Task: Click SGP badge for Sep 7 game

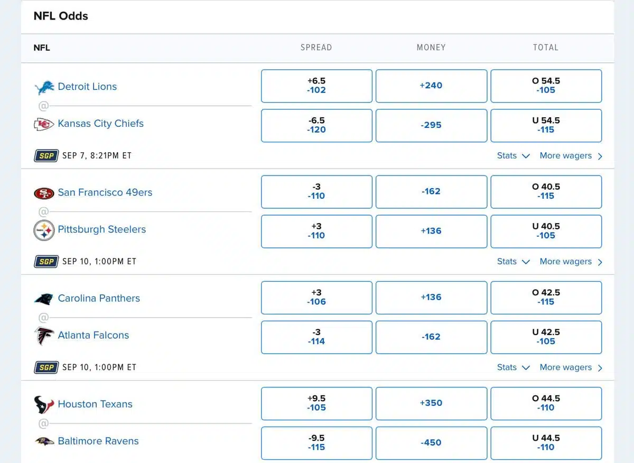Action: (46, 156)
